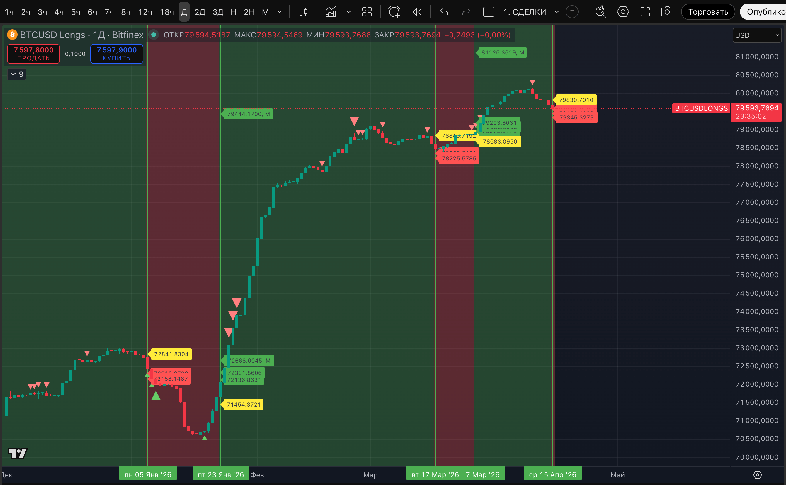Switch to the 4ч timeframe

coord(59,12)
